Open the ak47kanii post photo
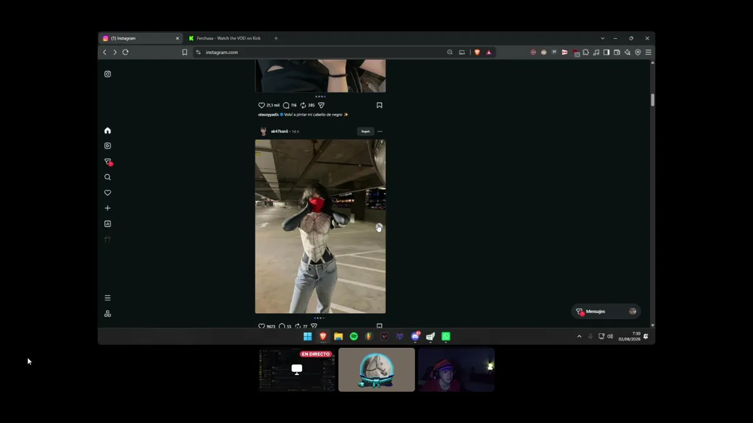 pos(320,226)
